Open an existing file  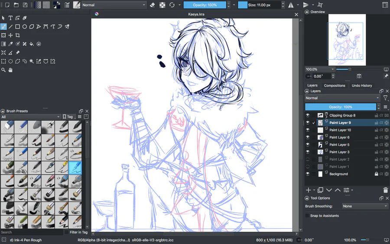16,5
